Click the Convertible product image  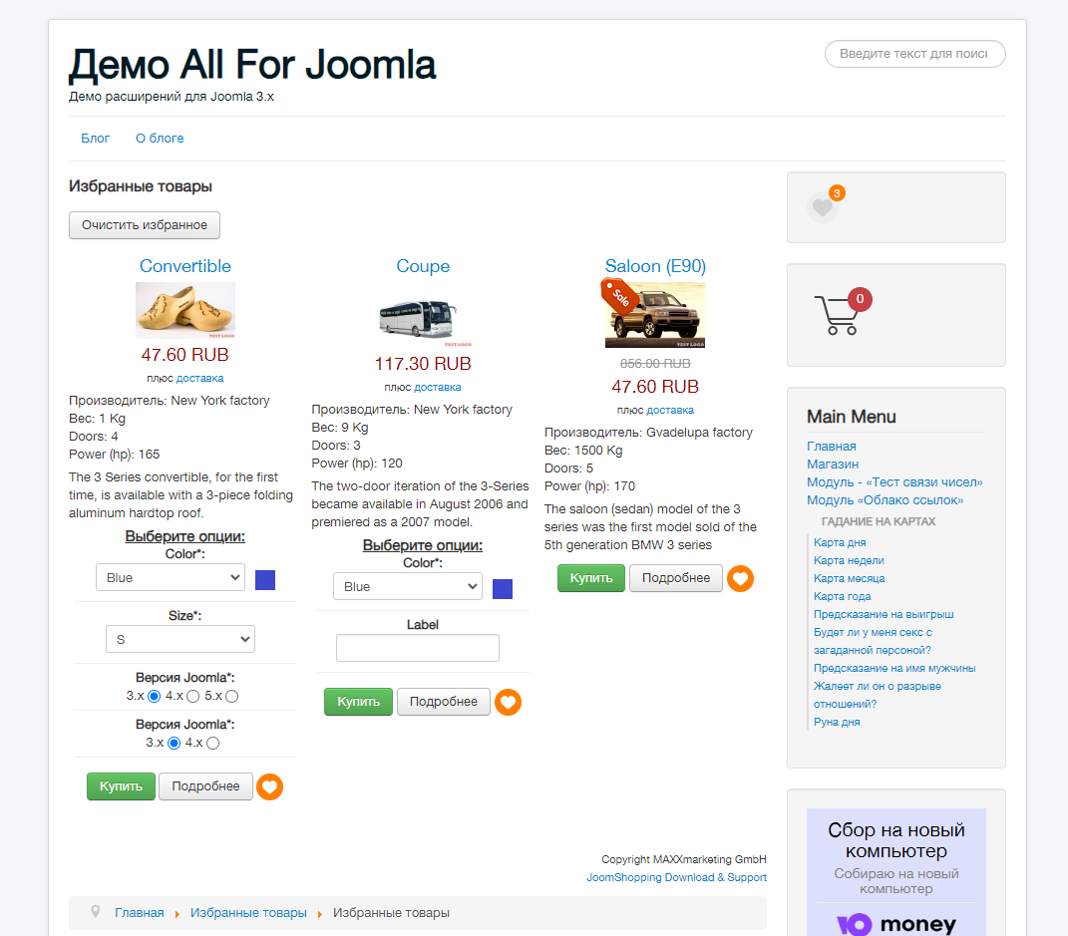click(x=185, y=310)
